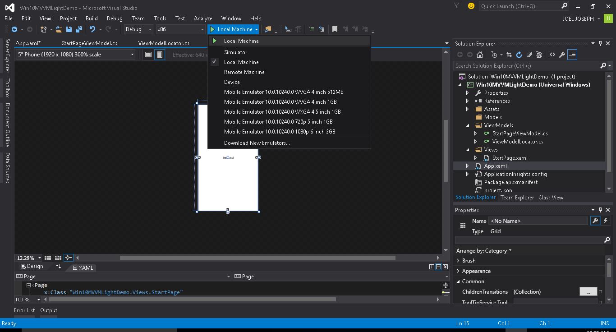
Task: Collapse the ViewModels folder
Action: point(467,125)
